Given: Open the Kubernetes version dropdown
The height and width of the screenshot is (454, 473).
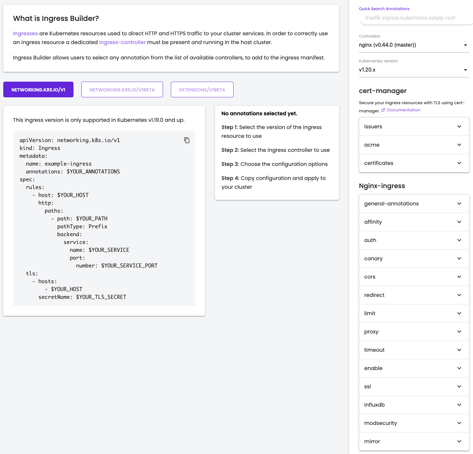Looking at the screenshot, I should click(x=414, y=70).
